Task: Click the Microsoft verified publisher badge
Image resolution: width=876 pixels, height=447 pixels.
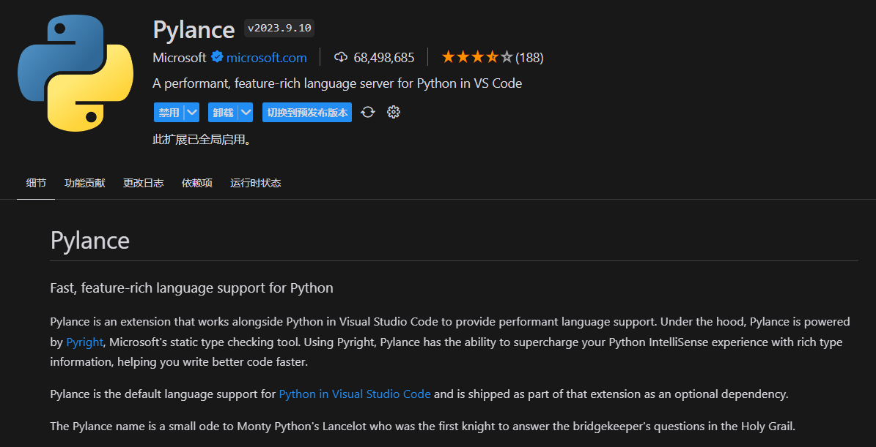Action: pyautogui.click(x=217, y=57)
